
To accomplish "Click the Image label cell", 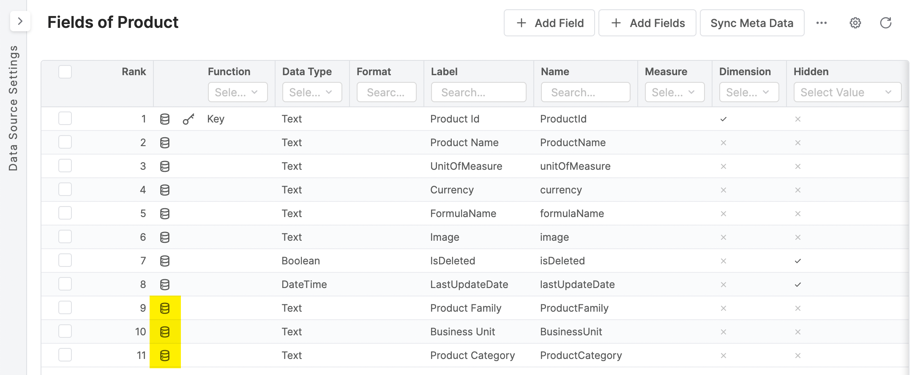I will coord(445,237).
